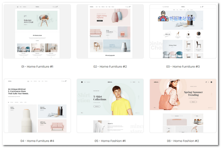The image size is (221, 148).
Task: Open the "06 - Home Fashion #2" caption link
Action: [183, 141]
